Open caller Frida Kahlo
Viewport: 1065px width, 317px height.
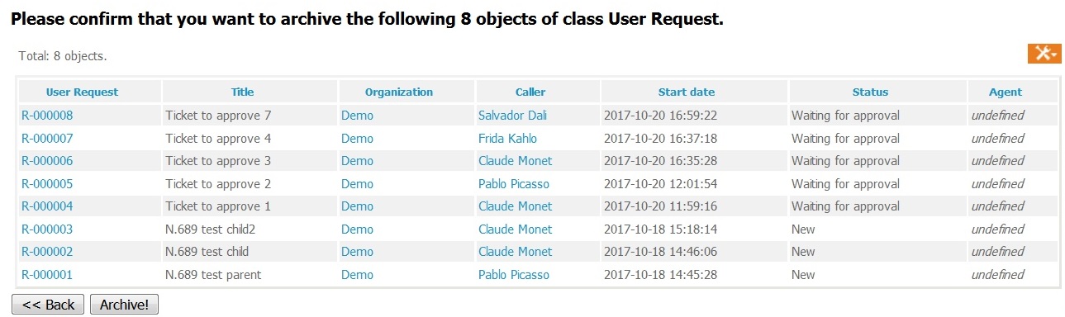tap(507, 138)
